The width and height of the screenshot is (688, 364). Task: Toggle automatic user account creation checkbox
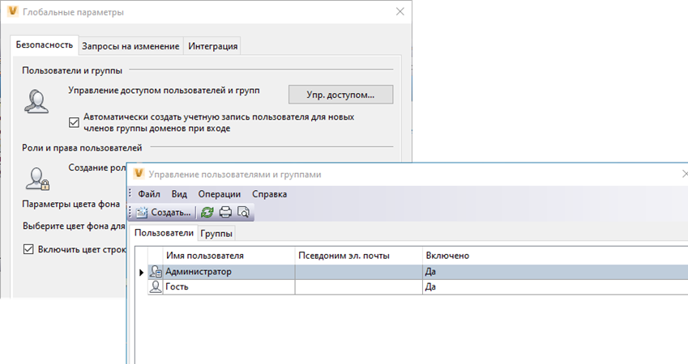click(x=74, y=122)
